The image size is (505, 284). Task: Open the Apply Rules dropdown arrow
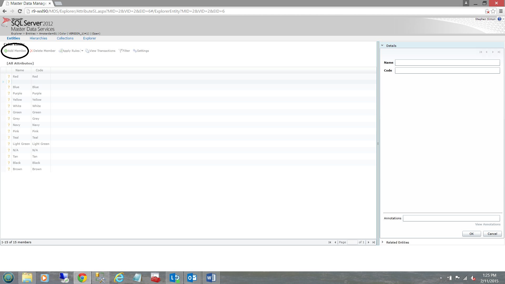click(82, 51)
